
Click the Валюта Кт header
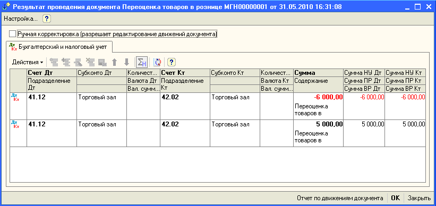(x=277, y=81)
